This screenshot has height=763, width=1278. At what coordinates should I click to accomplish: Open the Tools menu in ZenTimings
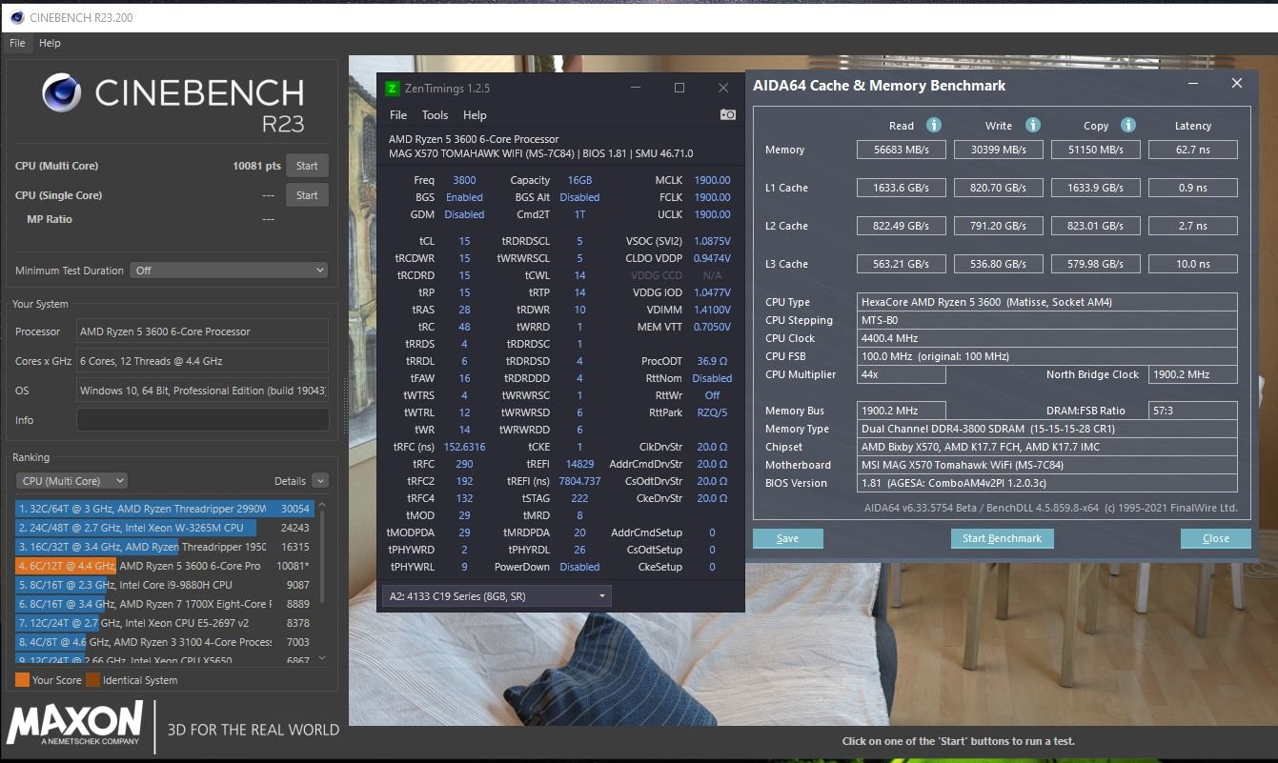435,115
